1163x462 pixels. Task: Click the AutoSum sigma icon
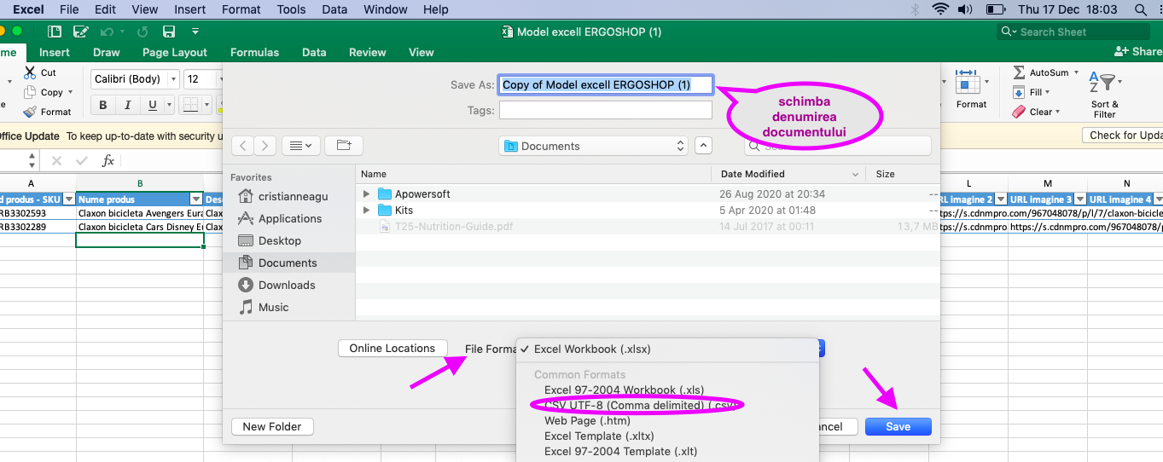[x=1019, y=72]
